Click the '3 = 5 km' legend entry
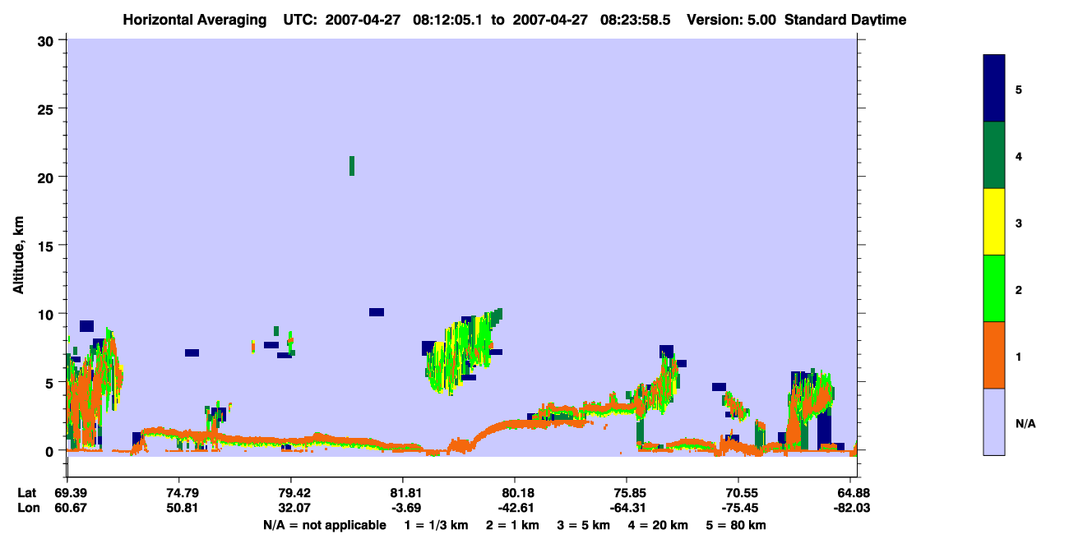Screen dimensions: 1069x548 (x=583, y=525)
